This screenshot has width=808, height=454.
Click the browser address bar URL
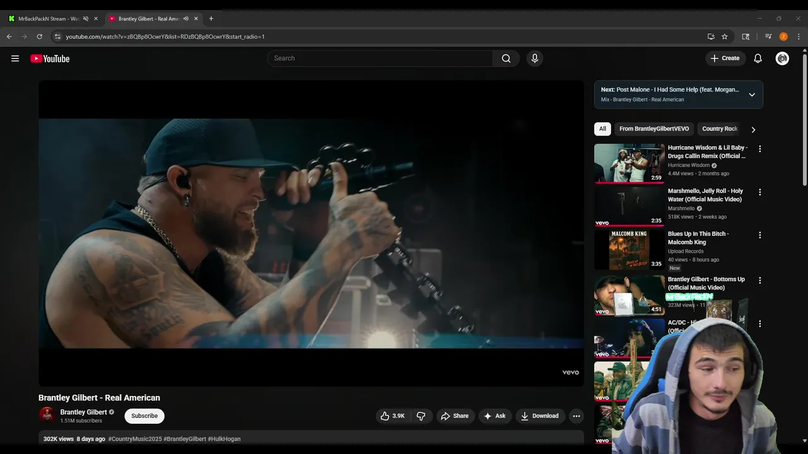coord(165,37)
